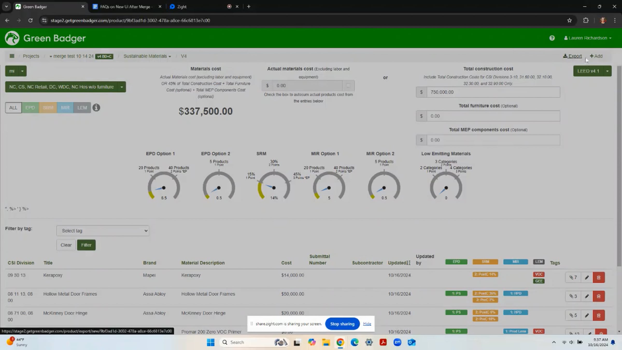Image resolution: width=622 pixels, height=350 pixels.
Task: Click the V4 breadcrumb item
Action: (184, 56)
